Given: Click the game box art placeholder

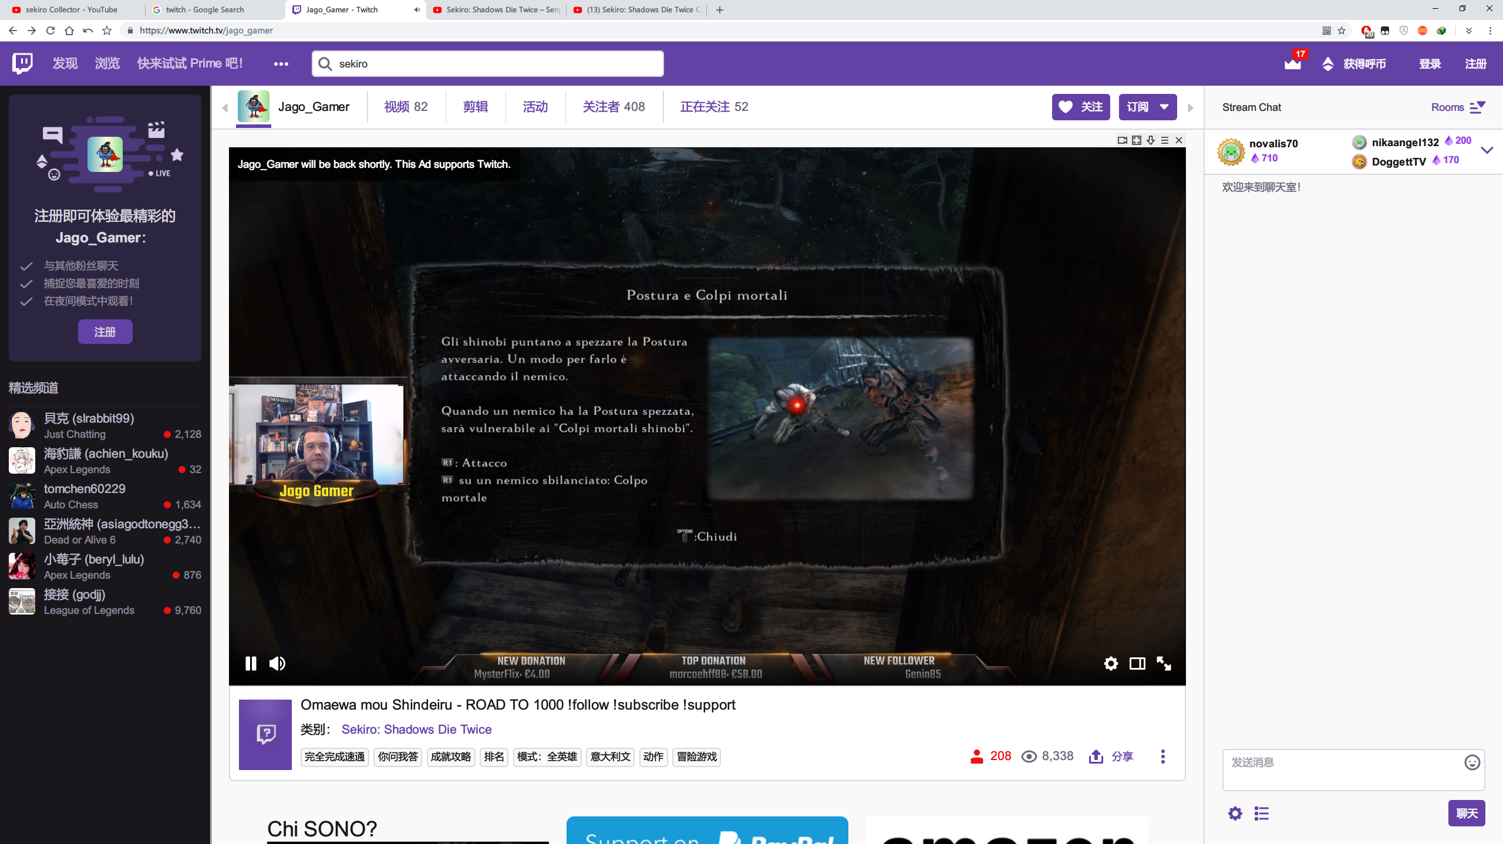Looking at the screenshot, I should click(265, 734).
